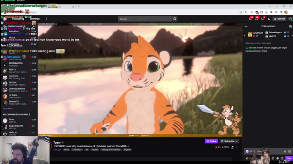The height and width of the screenshot is (164, 293).
Task: Click the Chrome profile avatar
Action: click(286, 12)
